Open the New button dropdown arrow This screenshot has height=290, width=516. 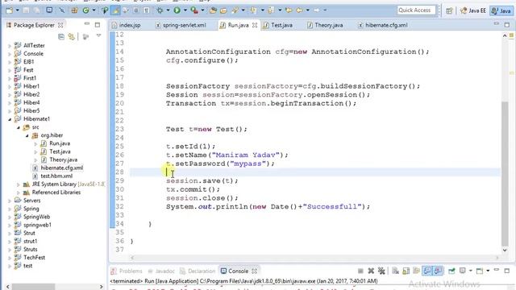[17, 10]
